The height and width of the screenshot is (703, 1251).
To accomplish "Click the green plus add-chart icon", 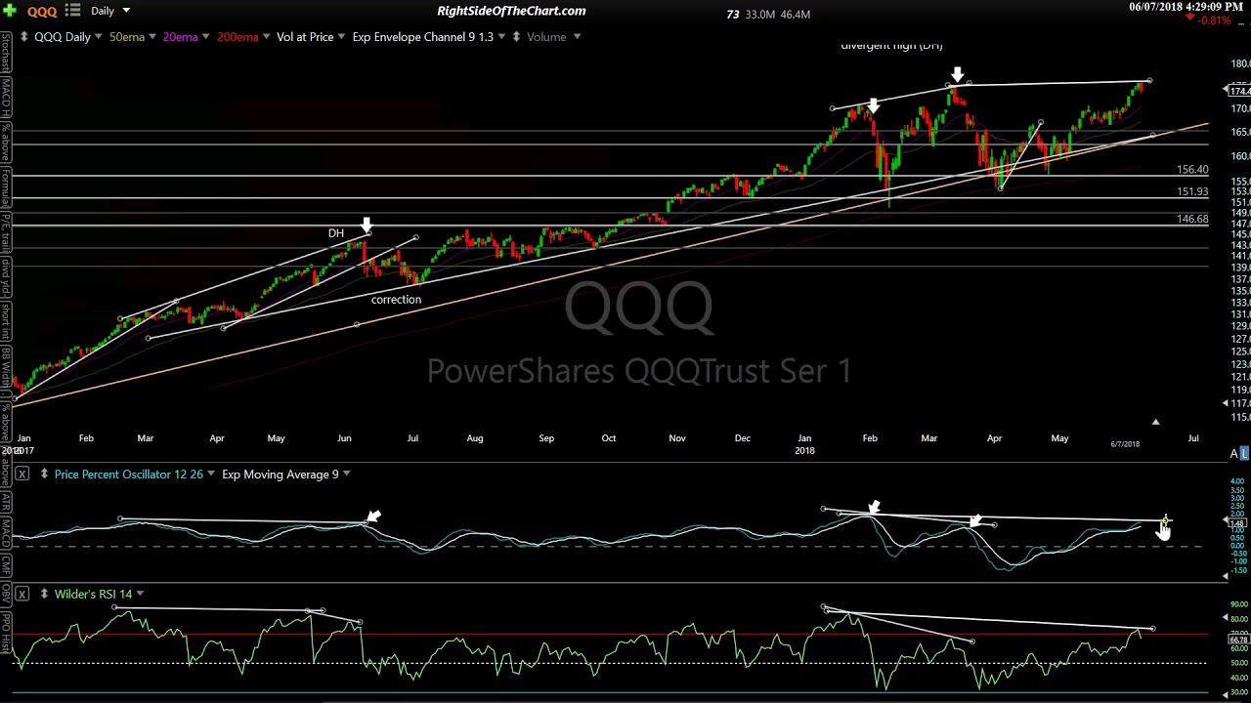I will pyautogui.click(x=10, y=11).
